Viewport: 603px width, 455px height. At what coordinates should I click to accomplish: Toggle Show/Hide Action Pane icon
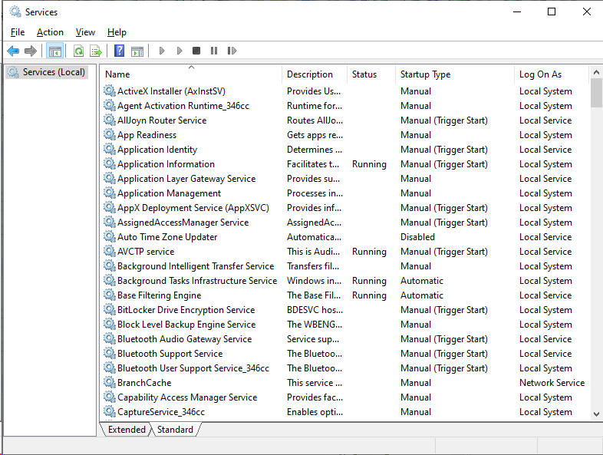[137, 51]
